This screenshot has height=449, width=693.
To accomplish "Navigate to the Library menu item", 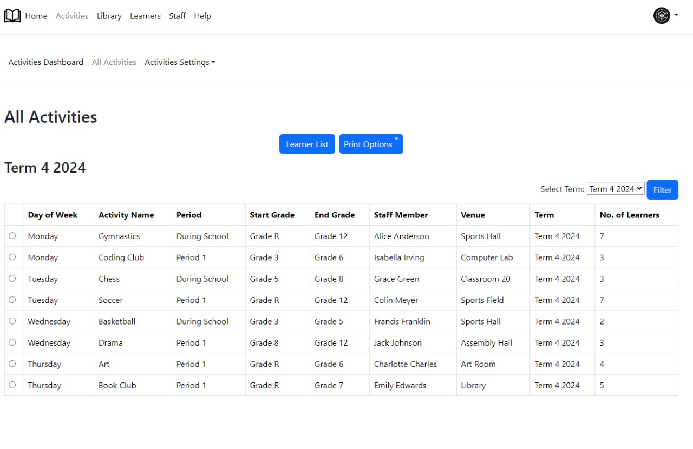I will 109,16.
